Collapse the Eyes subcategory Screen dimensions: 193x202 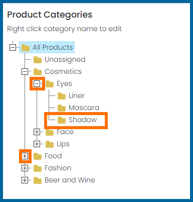pos(37,84)
